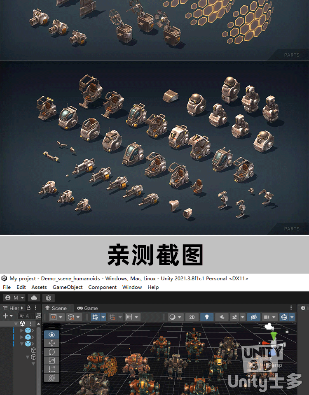Open the Plastic SCM version control icon
The height and width of the screenshot is (395, 309).
coord(49,298)
